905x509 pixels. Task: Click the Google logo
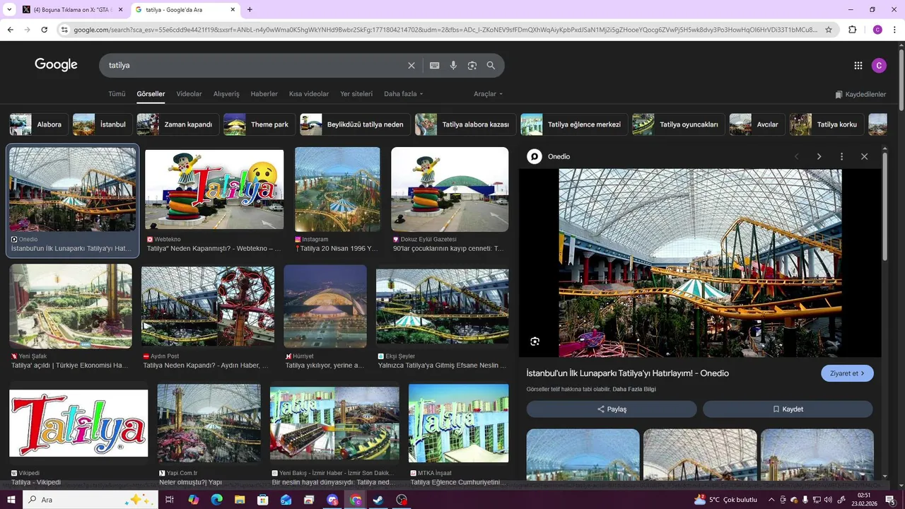click(56, 65)
